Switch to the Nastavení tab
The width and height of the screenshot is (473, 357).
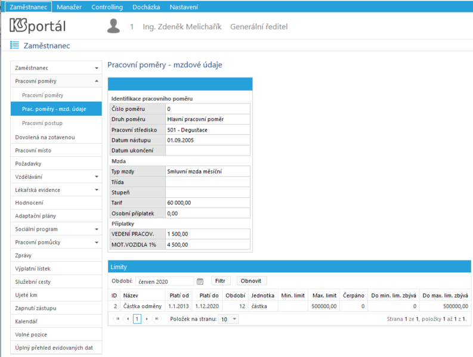(184, 7)
